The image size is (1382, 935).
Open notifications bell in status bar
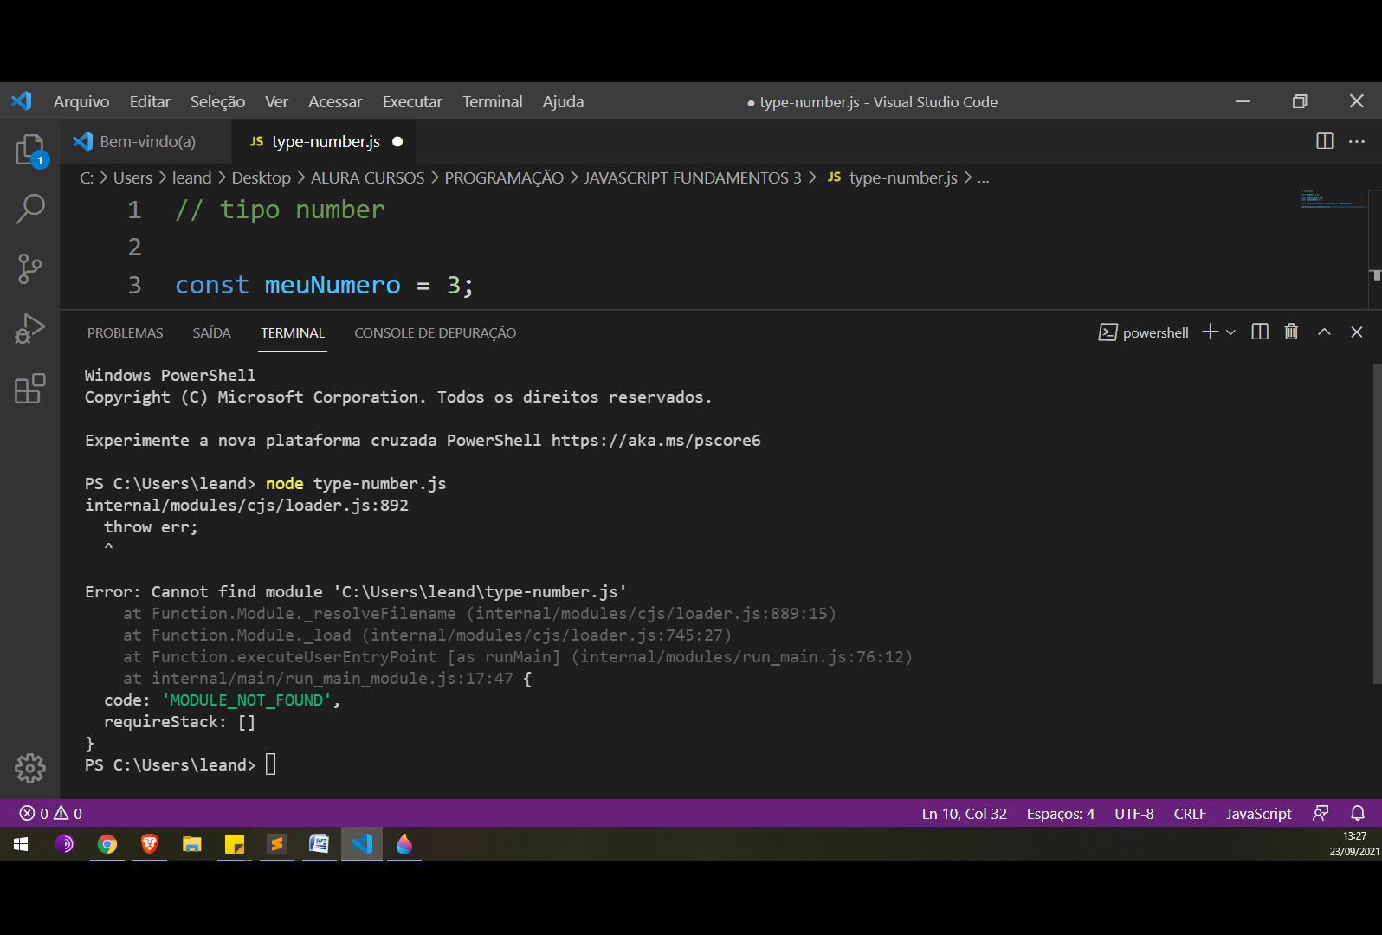(1358, 813)
